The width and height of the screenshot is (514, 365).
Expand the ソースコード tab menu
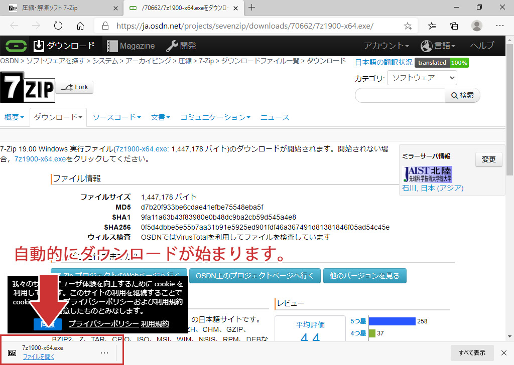click(116, 117)
